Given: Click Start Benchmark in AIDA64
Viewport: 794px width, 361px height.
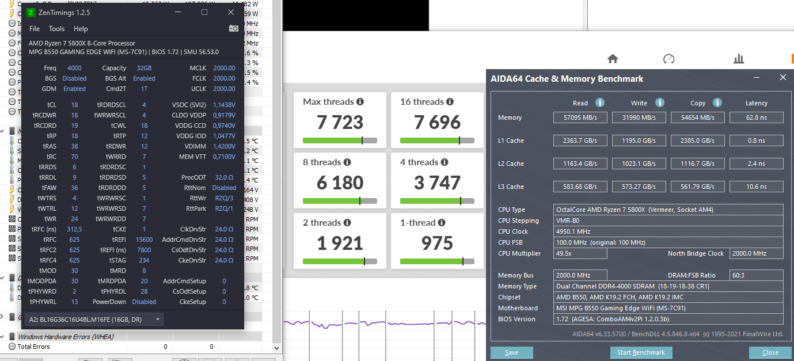Looking at the screenshot, I should coord(641,352).
